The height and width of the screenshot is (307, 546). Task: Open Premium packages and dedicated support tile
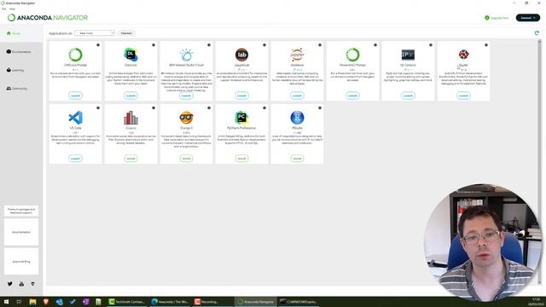(x=21, y=211)
